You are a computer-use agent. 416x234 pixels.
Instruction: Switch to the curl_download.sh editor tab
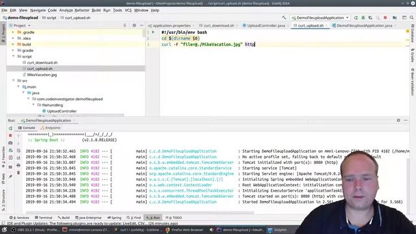219,25
